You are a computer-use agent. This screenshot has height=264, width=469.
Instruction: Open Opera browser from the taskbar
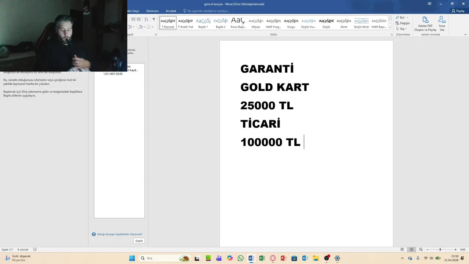pyautogui.click(x=273, y=258)
